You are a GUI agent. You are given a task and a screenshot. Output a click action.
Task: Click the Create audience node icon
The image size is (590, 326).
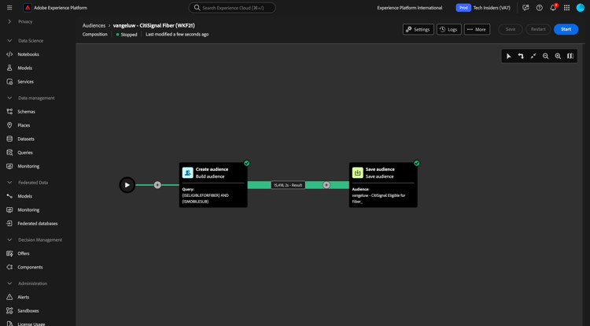[188, 172]
